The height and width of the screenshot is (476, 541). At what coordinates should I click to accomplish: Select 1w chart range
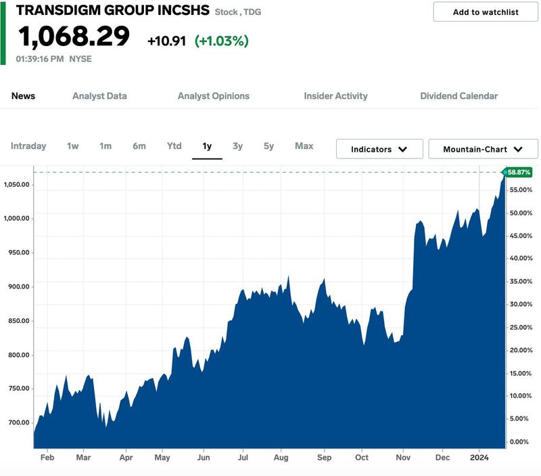[x=73, y=146]
